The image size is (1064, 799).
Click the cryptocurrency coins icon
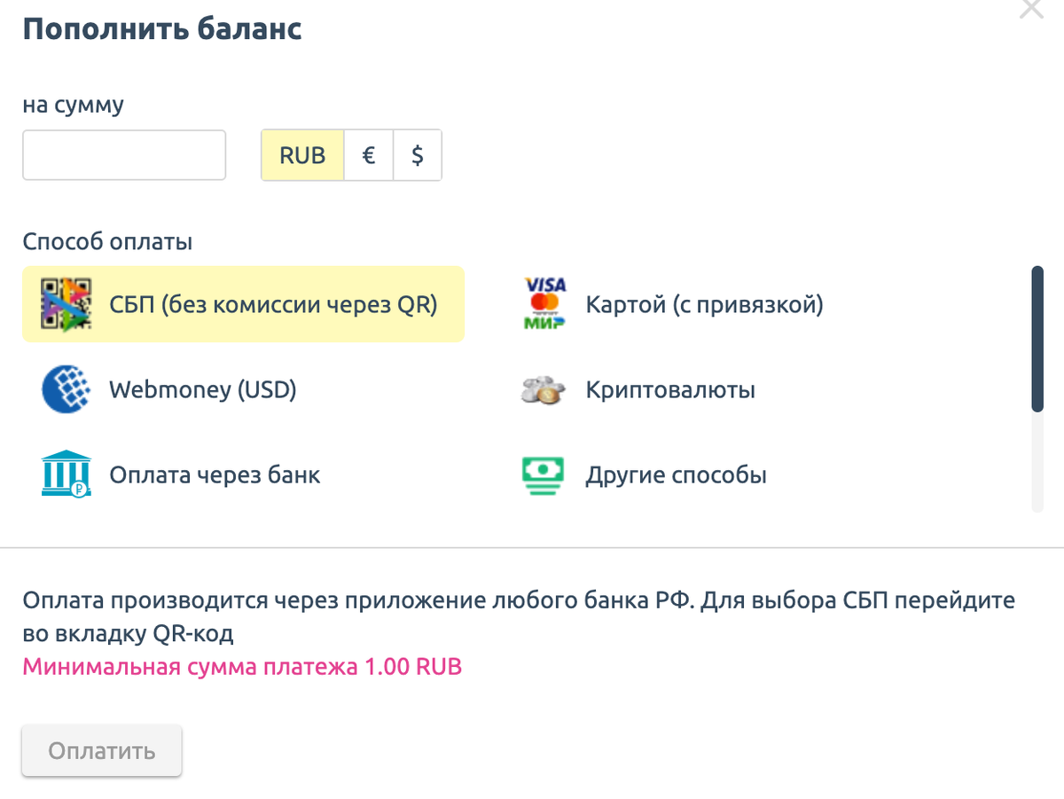click(543, 388)
